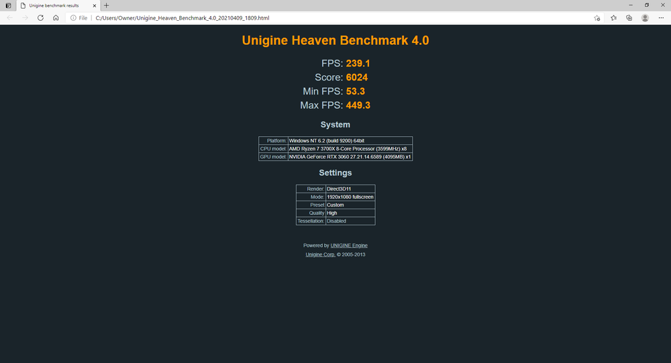671x363 pixels.
Task: Open Settings and more ellipsis menu
Action: click(x=661, y=18)
